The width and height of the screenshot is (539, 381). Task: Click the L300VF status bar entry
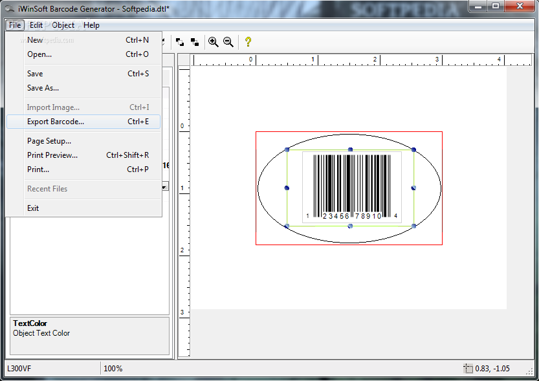pyautogui.click(x=19, y=369)
